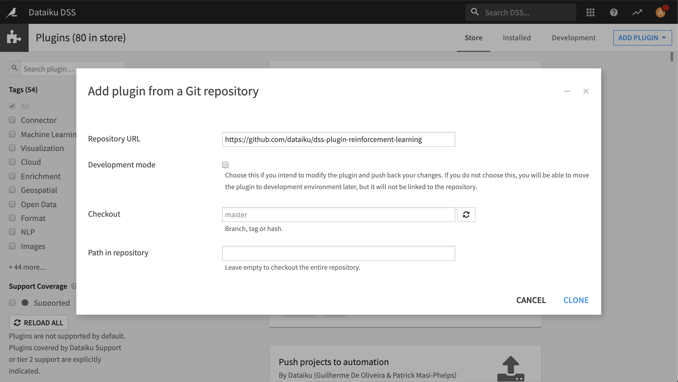Image resolution: width=678 pixels, height=382 pixels.
Task: Click the 'Leave empty to checkout' hint text
Action: pos(293,267)
